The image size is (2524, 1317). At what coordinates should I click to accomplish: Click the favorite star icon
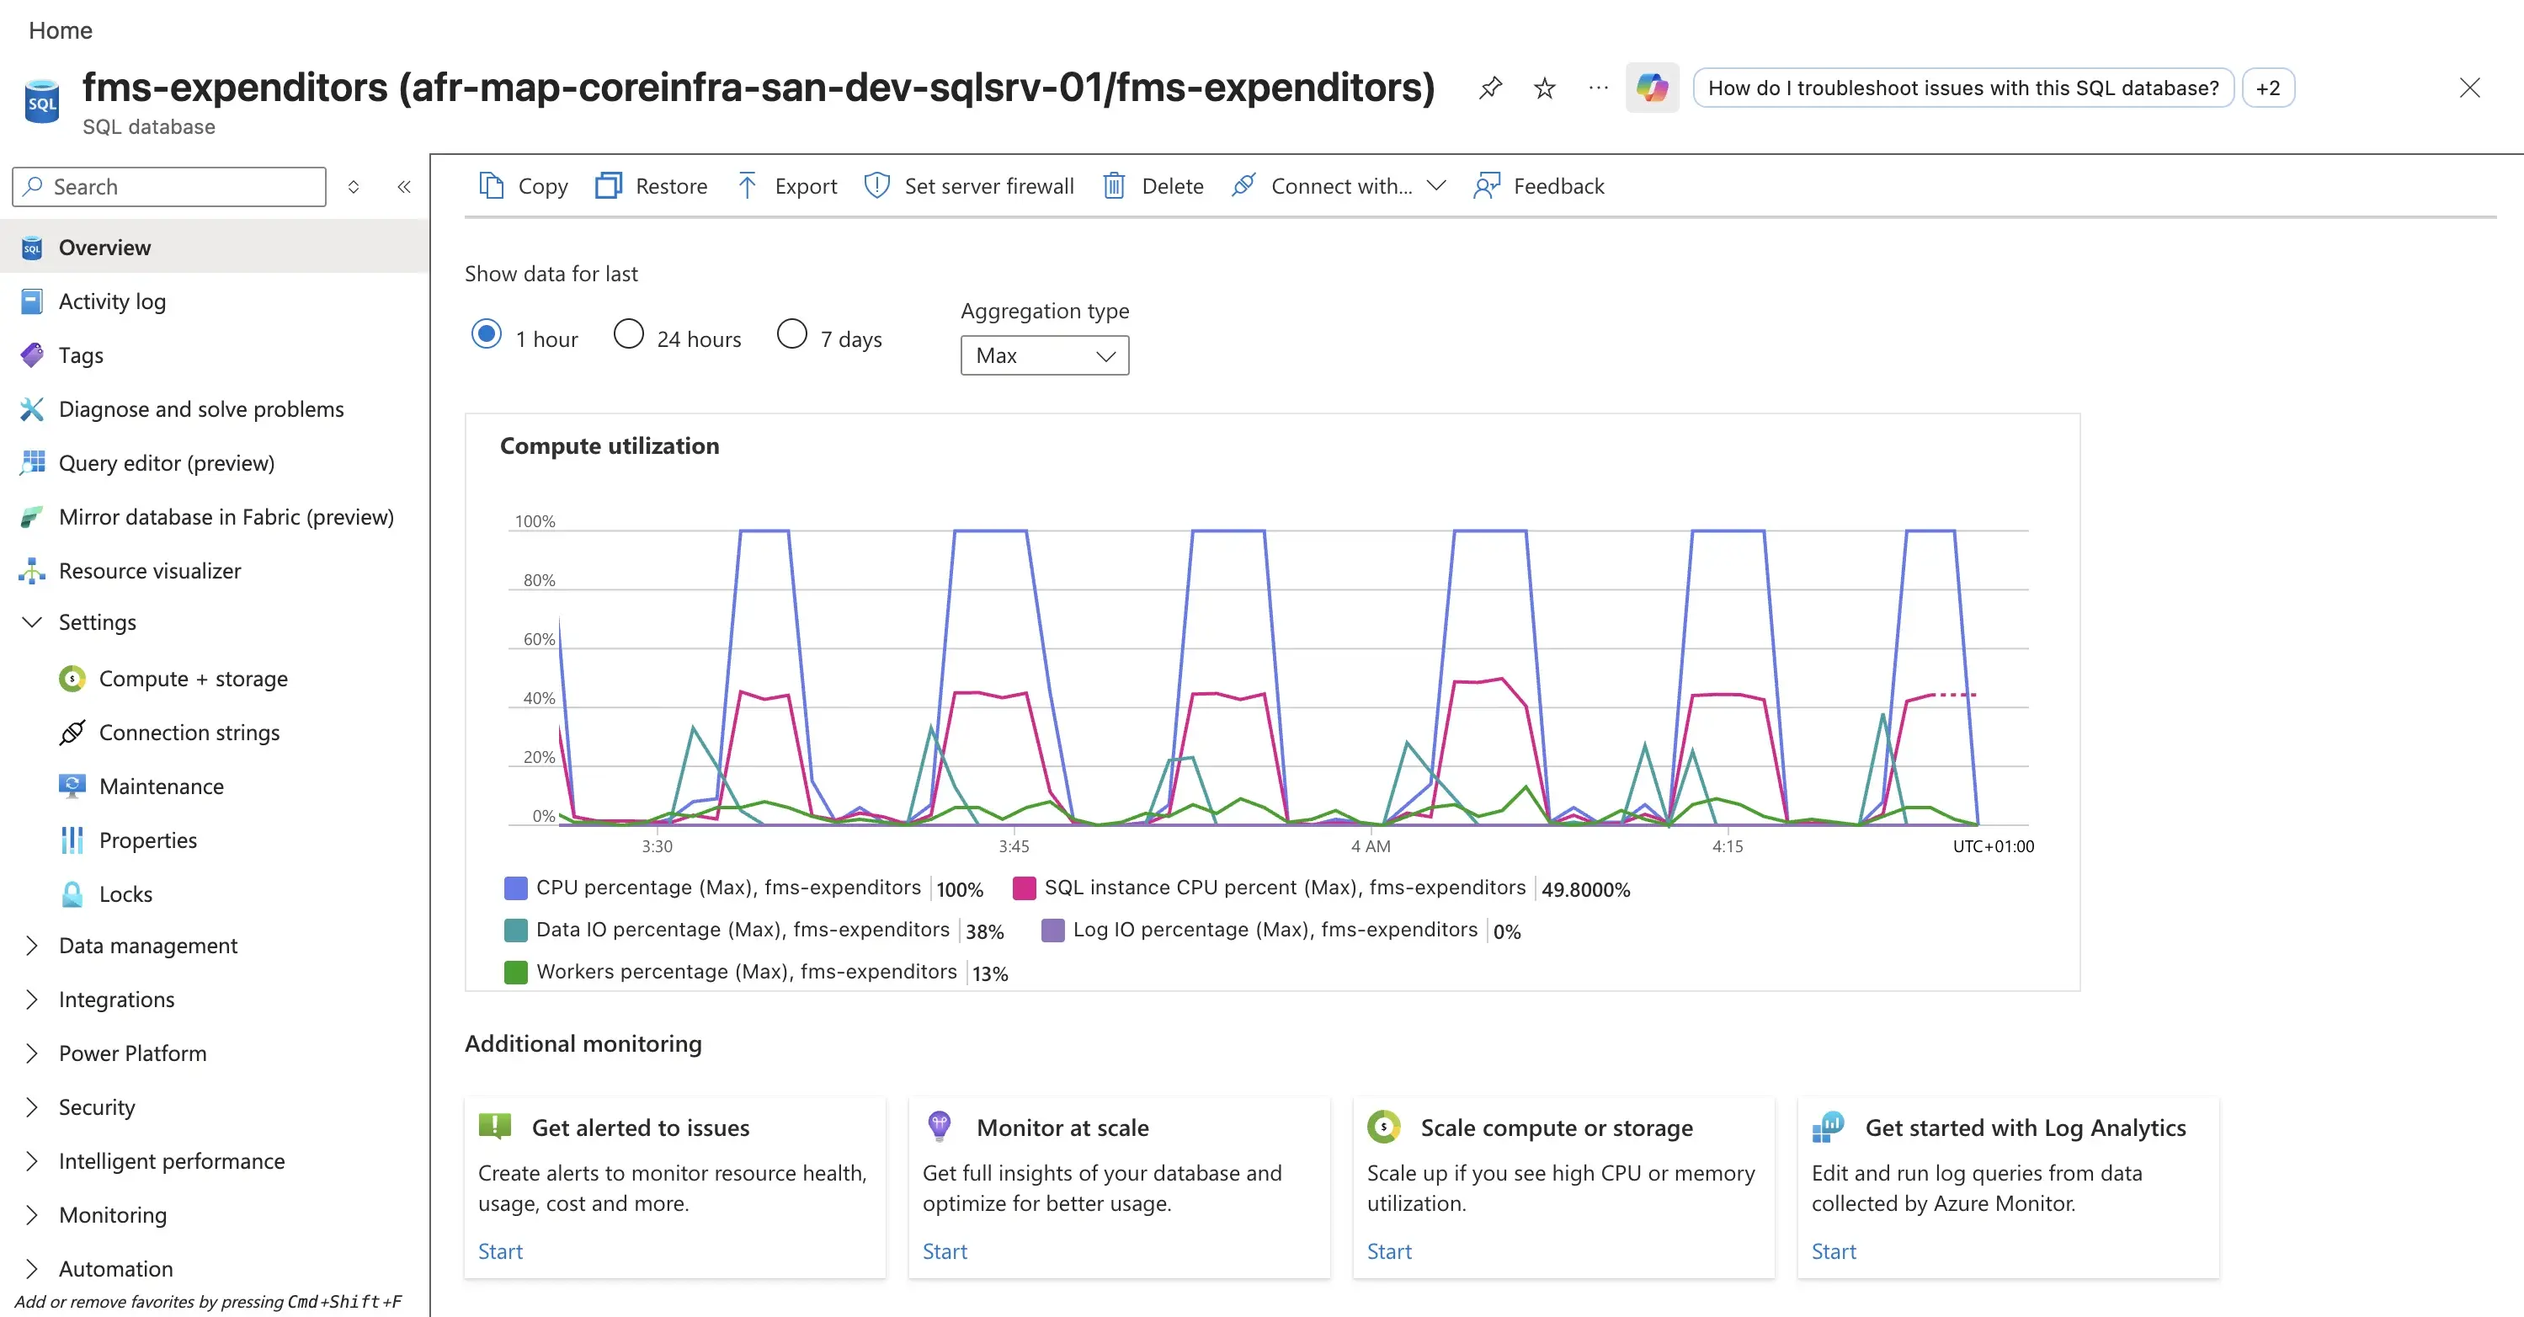coord(1544,88)
